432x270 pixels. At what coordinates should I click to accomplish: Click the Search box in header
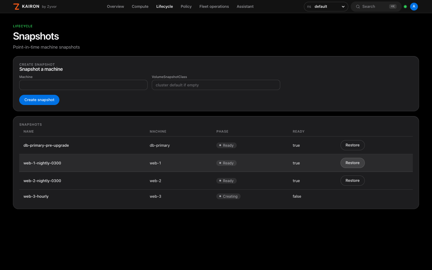pyautogui.click(x=376, y=7)
